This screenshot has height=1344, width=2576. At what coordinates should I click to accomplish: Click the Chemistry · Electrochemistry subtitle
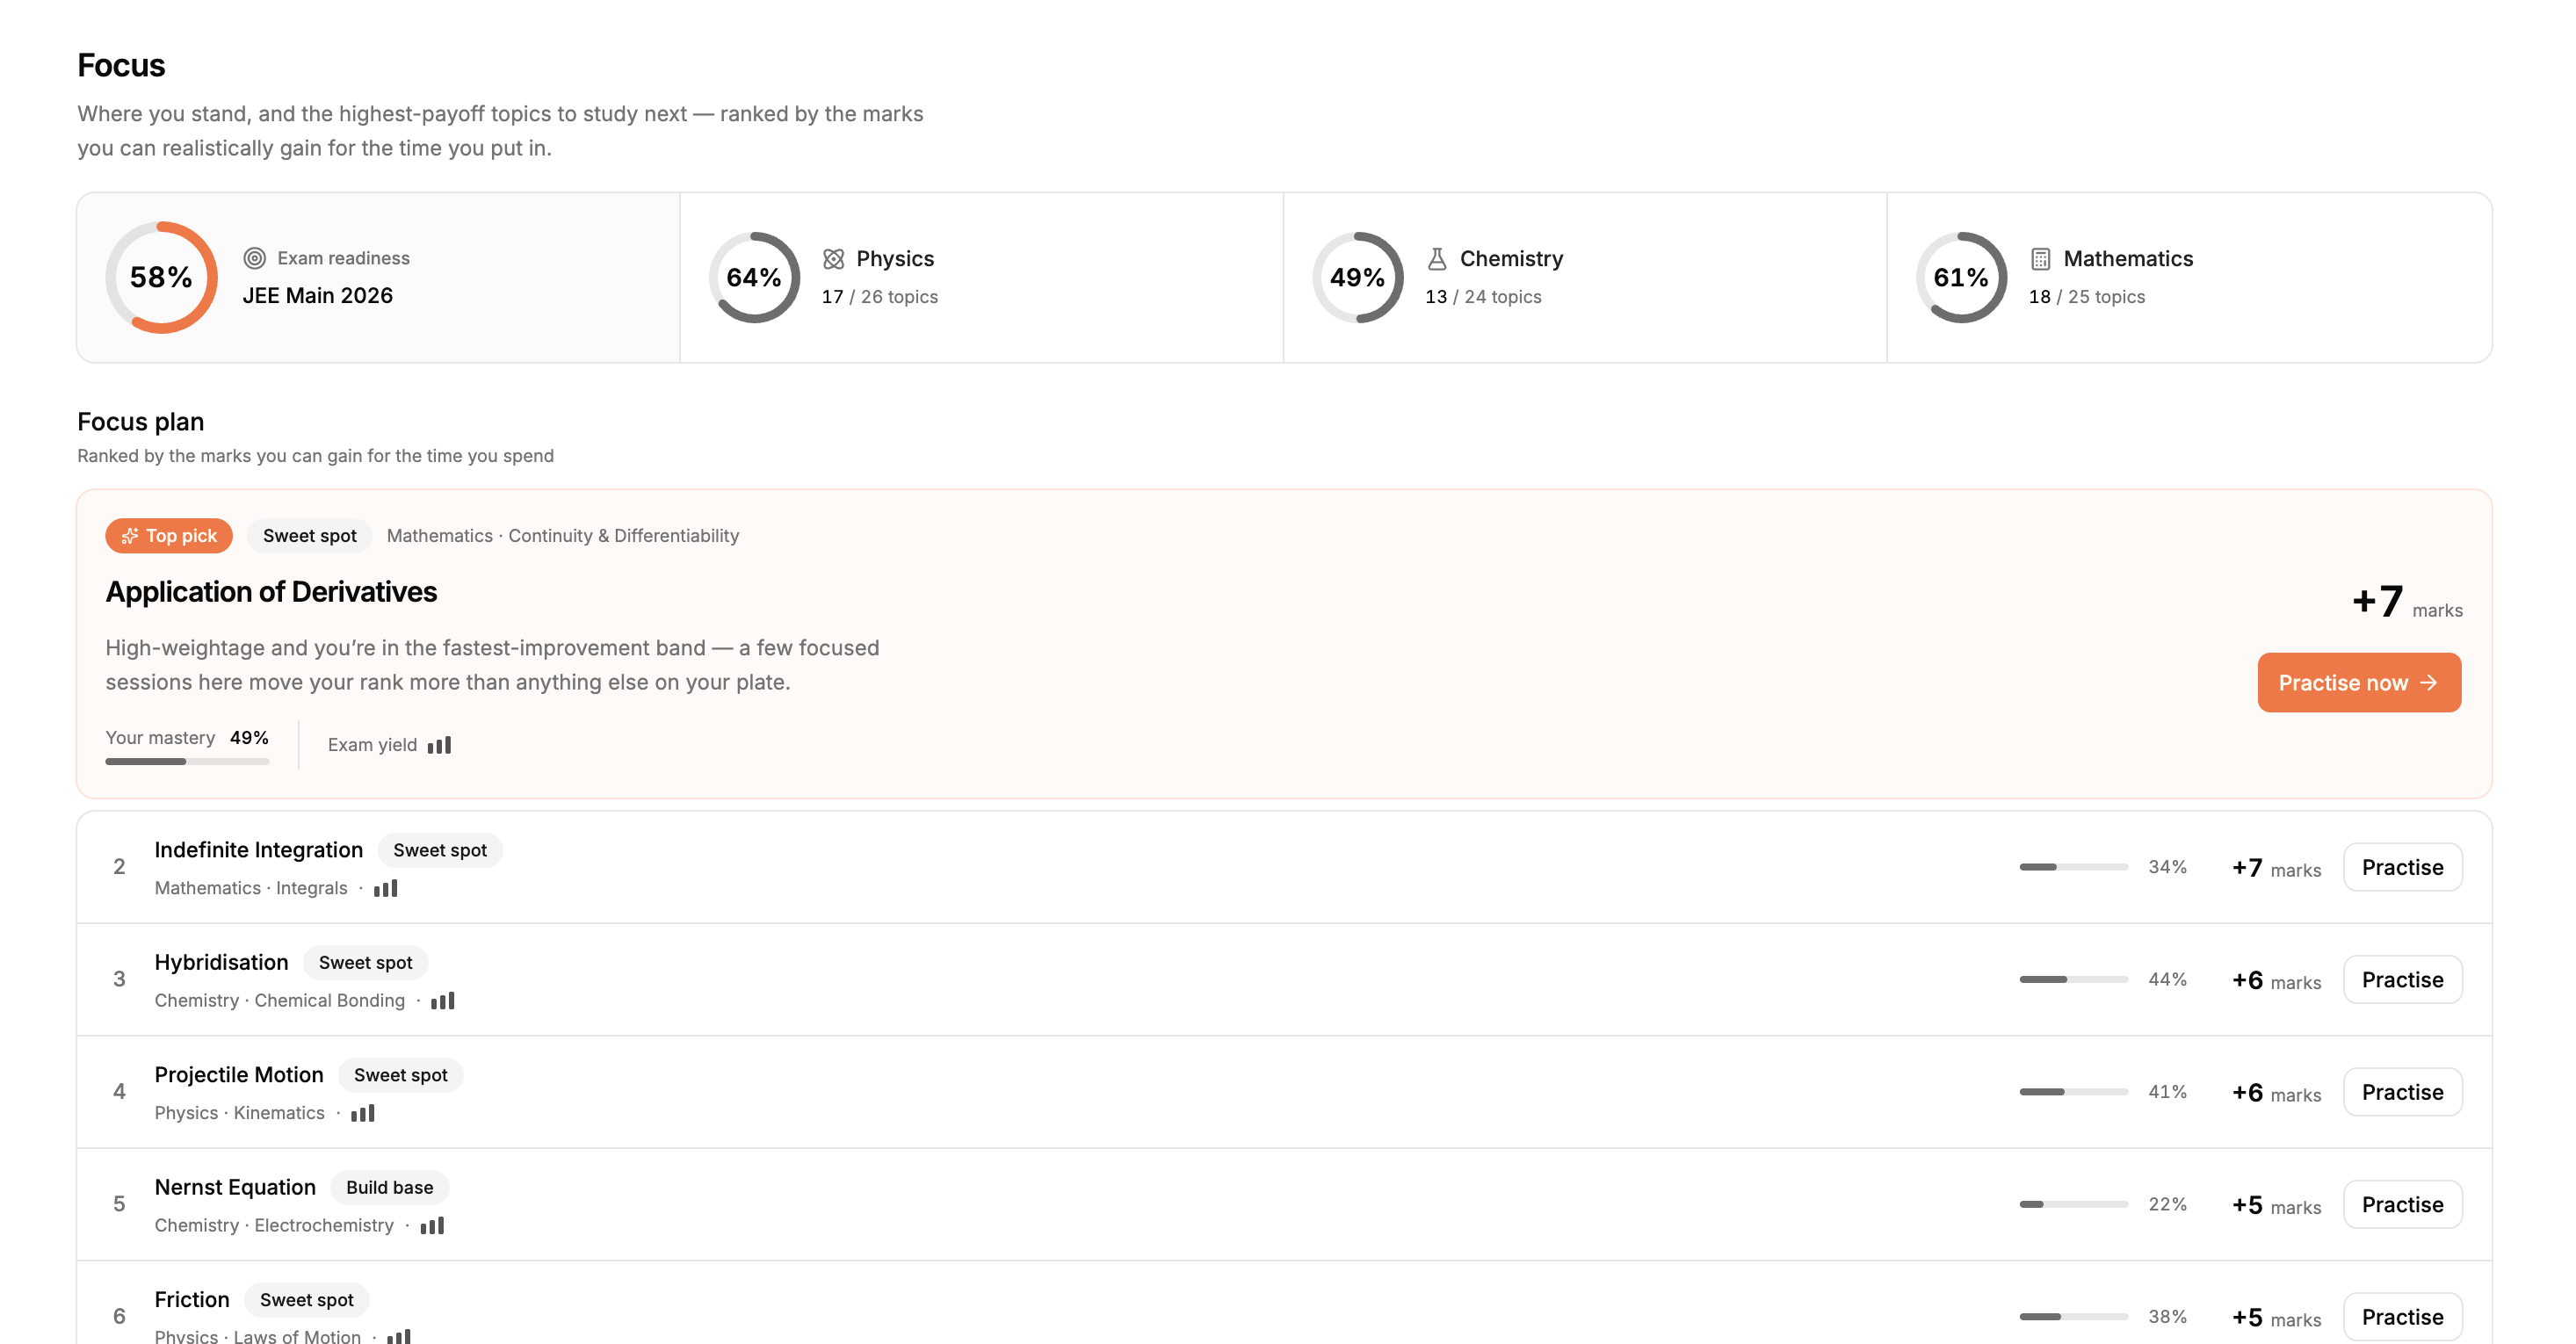[x=274, y=1226]
